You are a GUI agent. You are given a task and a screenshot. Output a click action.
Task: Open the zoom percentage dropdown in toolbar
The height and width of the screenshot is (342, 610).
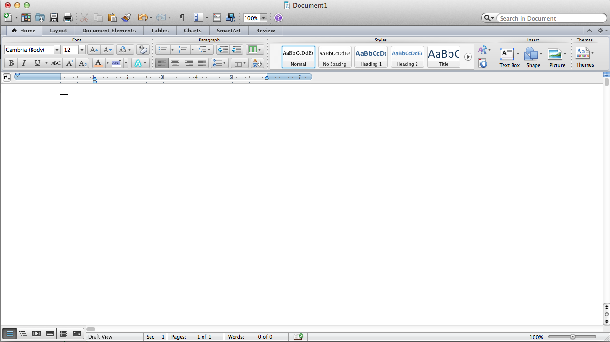[263, 18]
